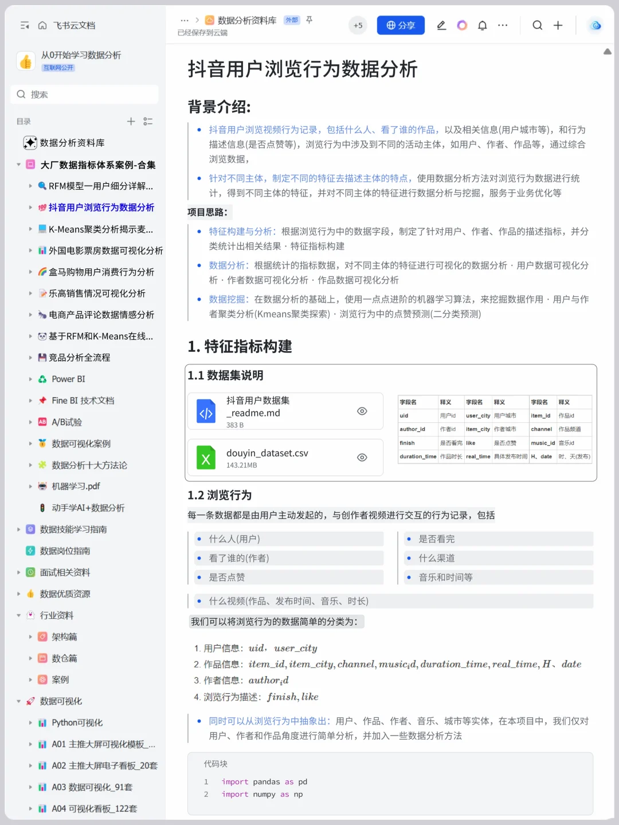619x825 pixels.
Task: Open 数据优质资源 page
Action: tap(65, 594)
